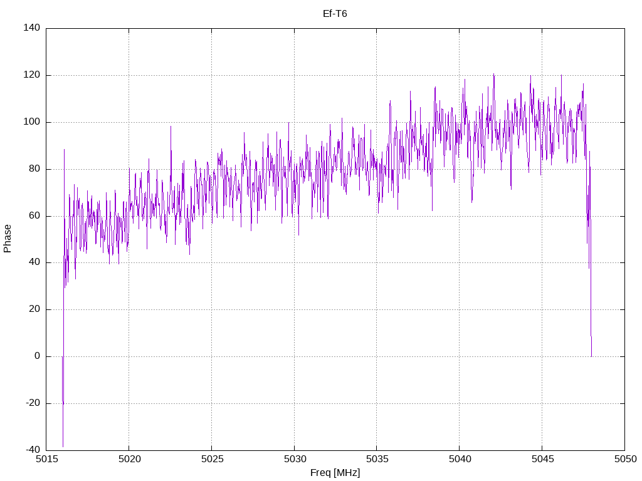Viewport: 642px width, 481px height.
Task: Pick the 80 y-axis tick label
Action: click(x=35, y=169)
